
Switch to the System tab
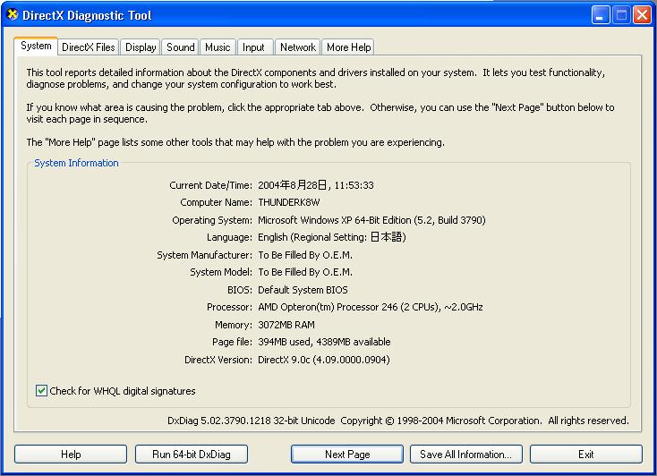[x=36, y=47]
